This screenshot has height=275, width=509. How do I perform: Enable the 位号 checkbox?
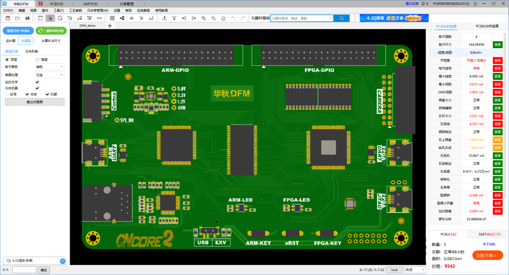click(x=7, y=94)
